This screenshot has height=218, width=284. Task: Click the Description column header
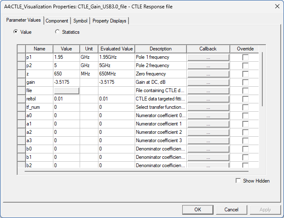(x=161, y=49)
